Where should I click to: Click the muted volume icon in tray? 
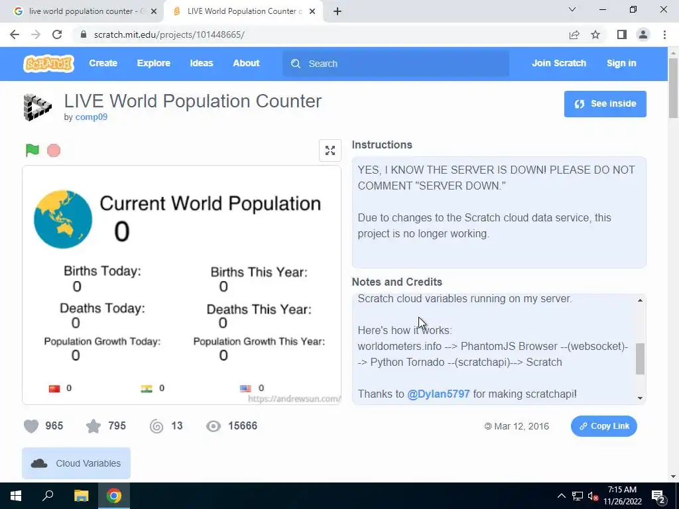593,496
